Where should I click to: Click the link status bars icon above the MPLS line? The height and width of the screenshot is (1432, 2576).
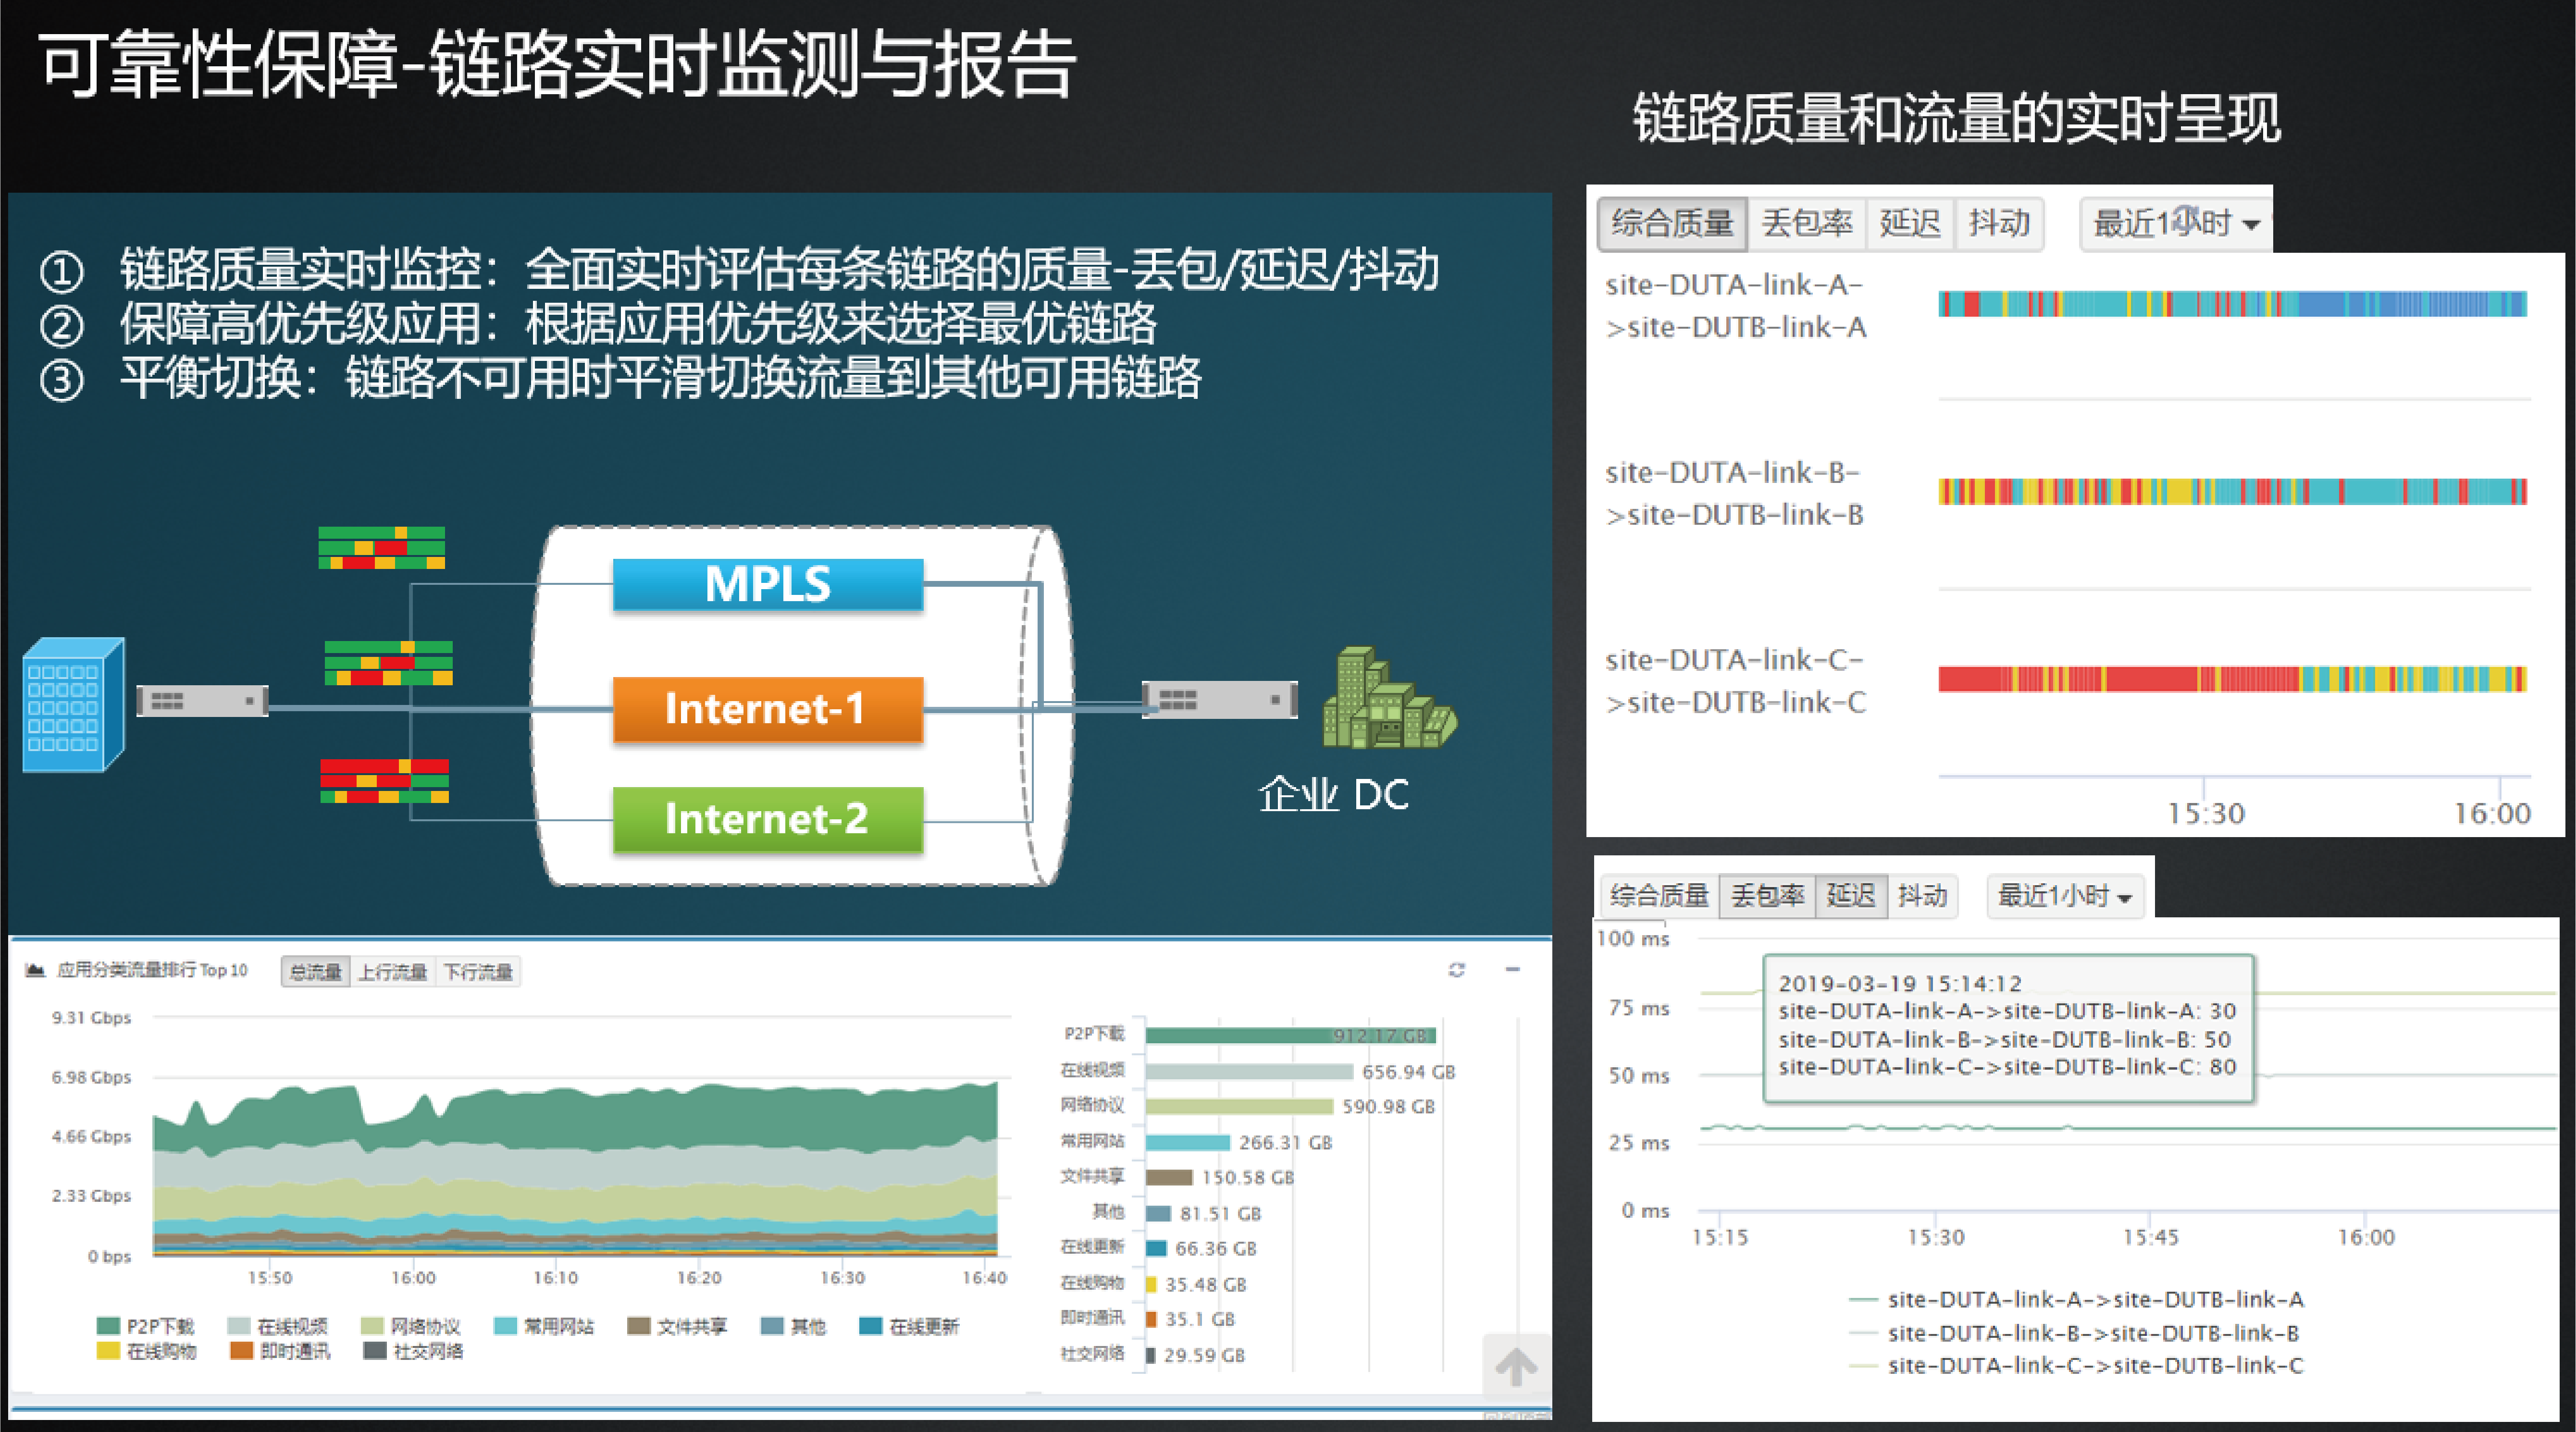coord(381,548)
